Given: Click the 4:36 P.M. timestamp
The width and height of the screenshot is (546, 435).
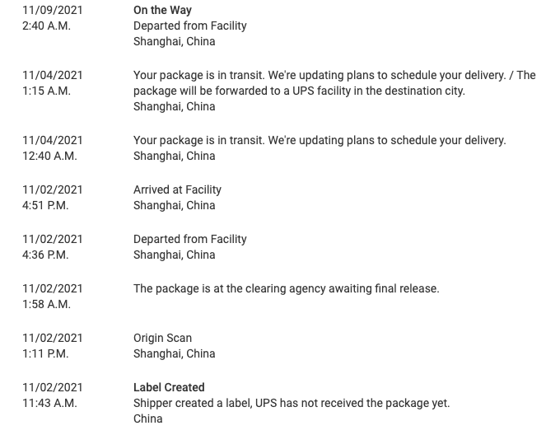Looking at the screenshot, I should tap(45, 255).
